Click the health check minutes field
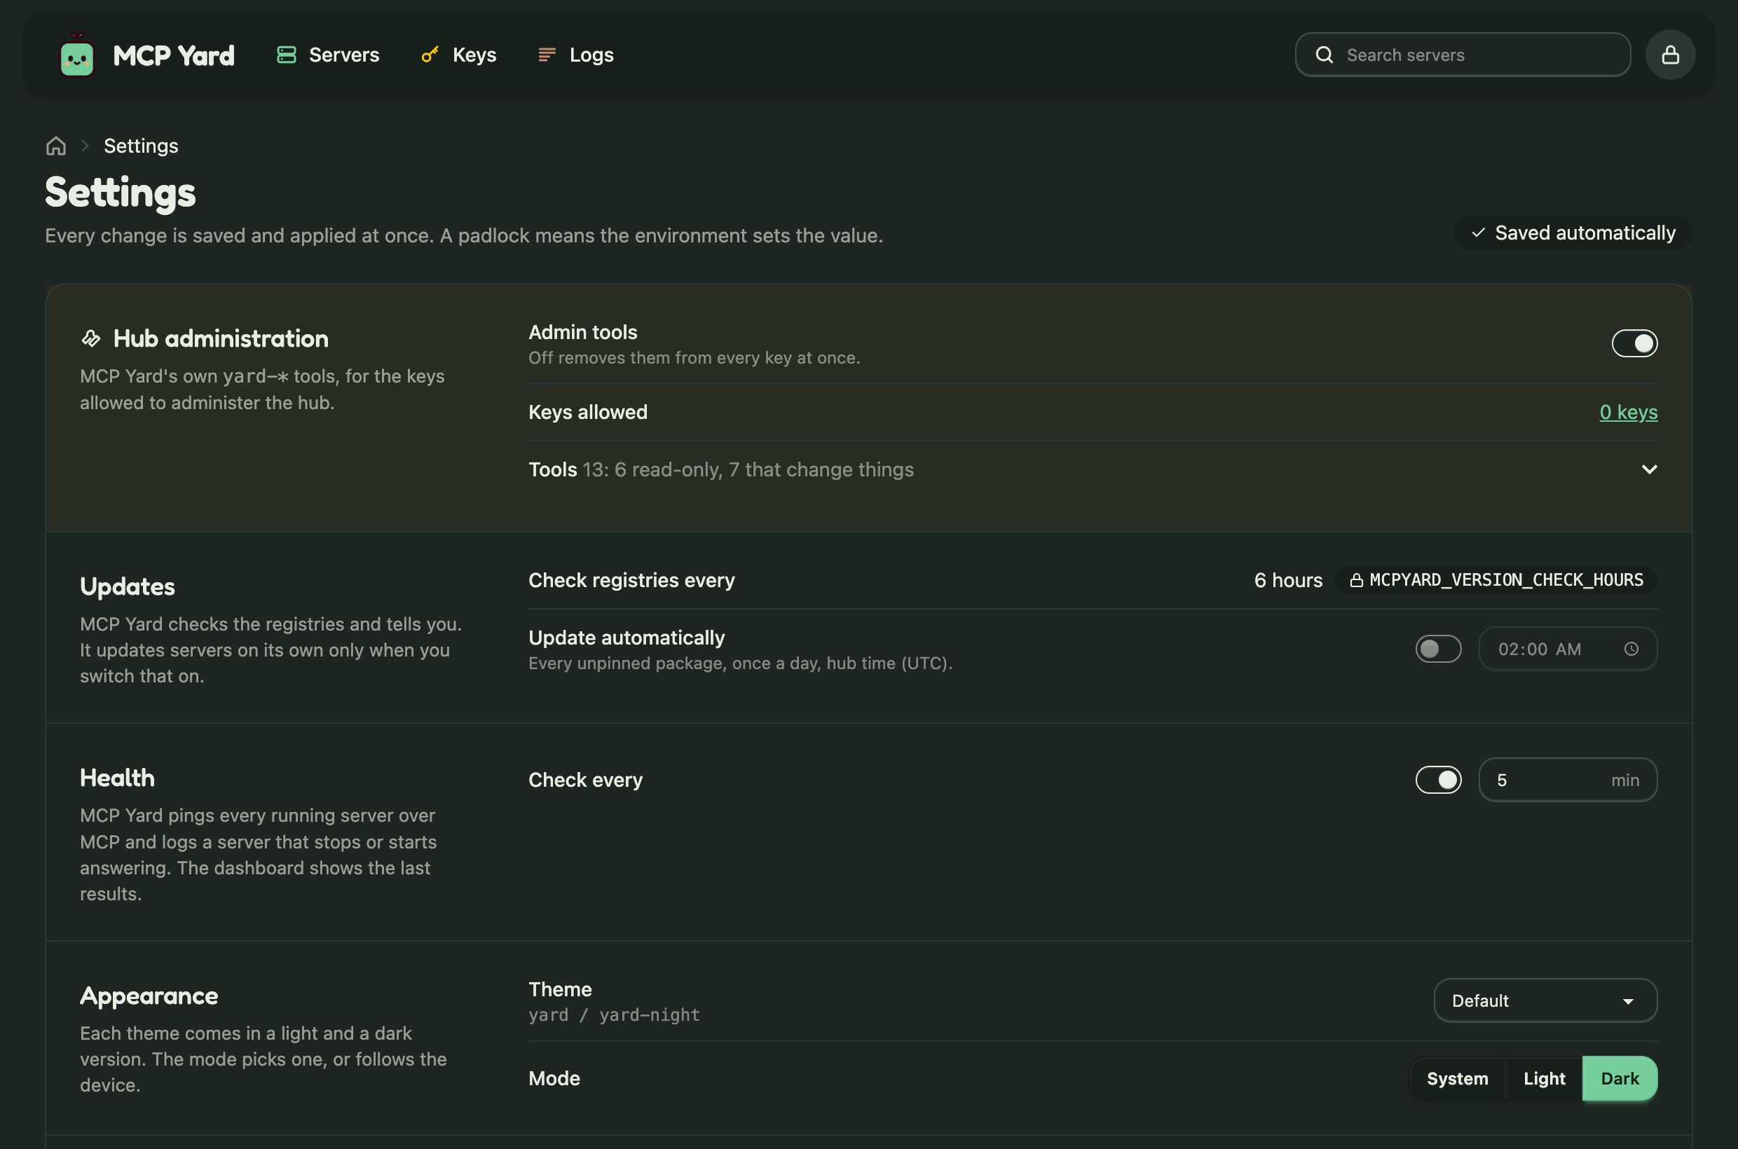1738x1149 pixels. click(x=1567, y=780)
